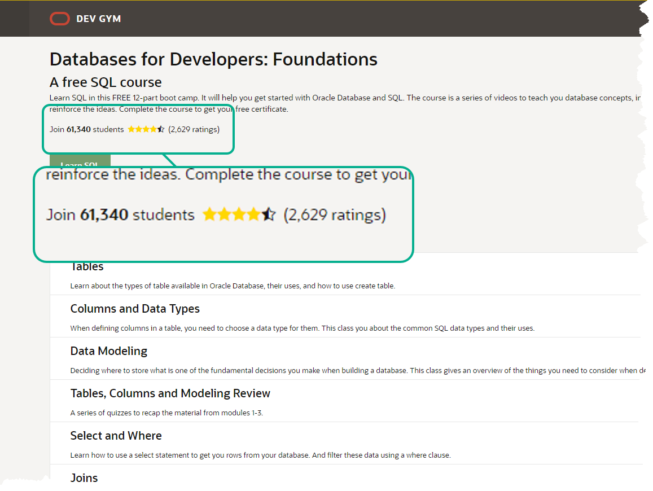Open the Select and Where class
Image resolution: width=653 pixels, height=491 pixels.
116,436
